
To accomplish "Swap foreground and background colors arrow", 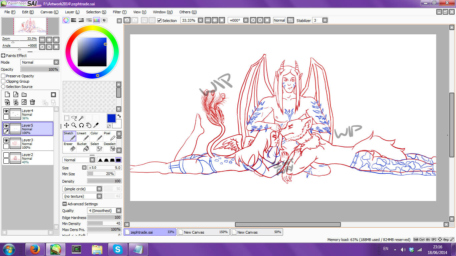I will click(118, 116).
